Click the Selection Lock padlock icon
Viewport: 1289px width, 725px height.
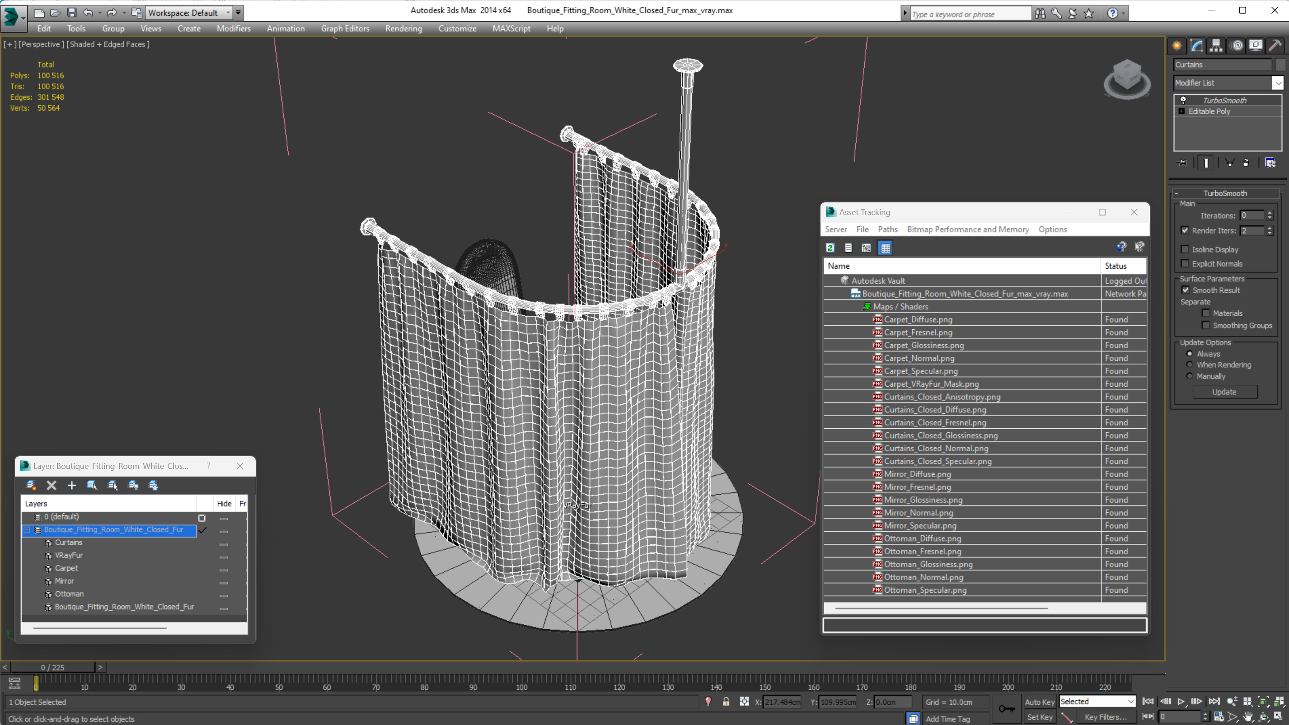(x=726, y=702)
